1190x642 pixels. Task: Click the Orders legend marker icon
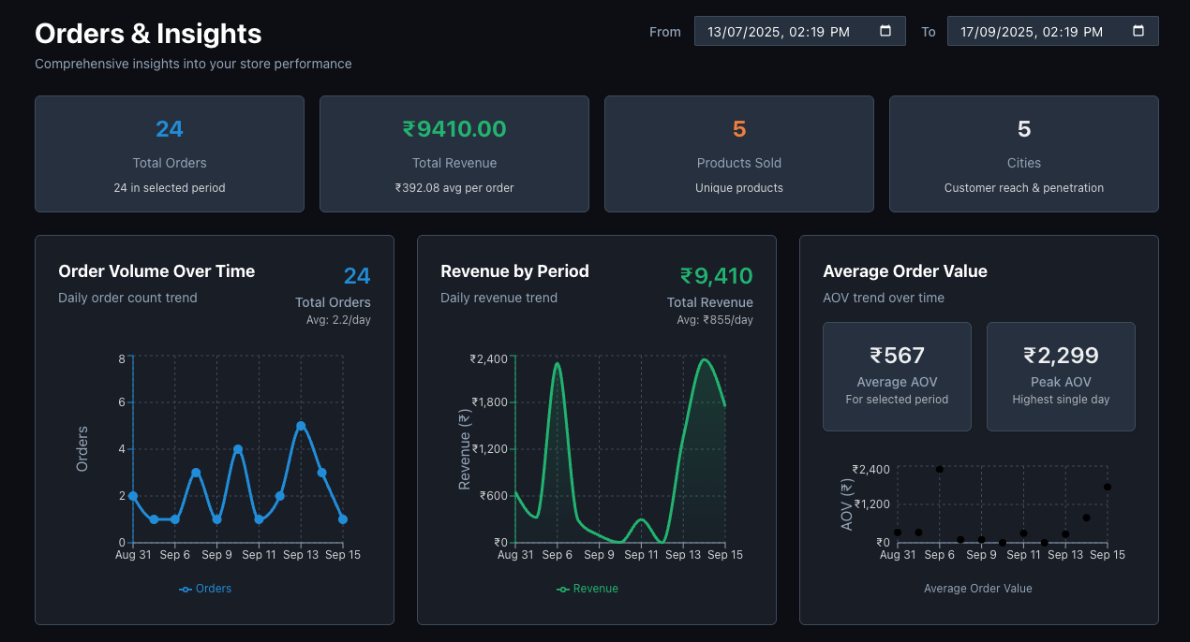pyautogui.click(x=184, y=589)
